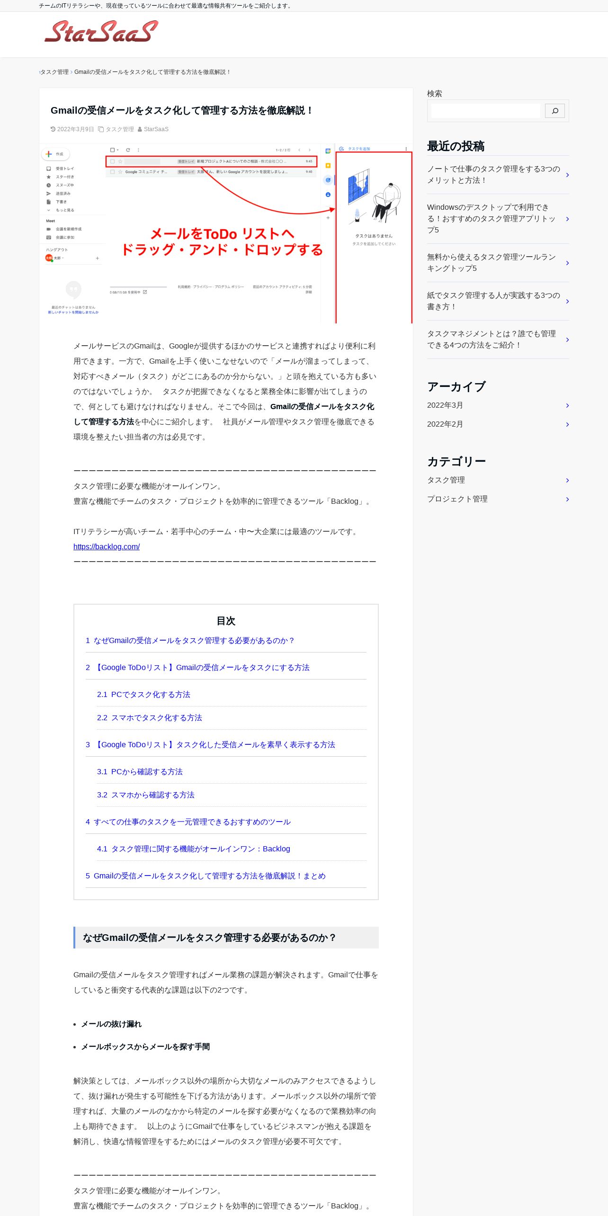Viewport: 608px width, 1216px height.
Task: Click the article title Gmailの受信メールをタスク化して管理する方法
Action: pos(182,110)
